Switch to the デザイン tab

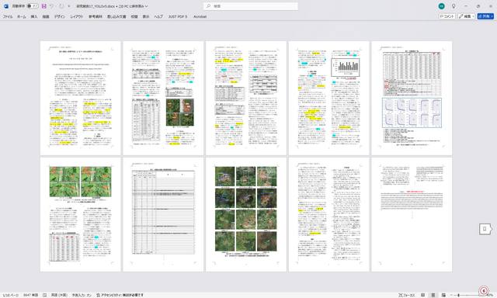coord(60,16)
